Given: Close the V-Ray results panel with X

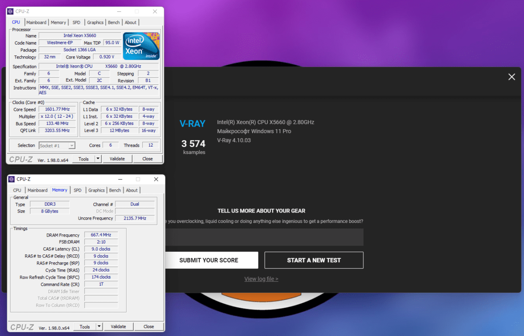Looking at the screenshot, I should coord(512,77).
